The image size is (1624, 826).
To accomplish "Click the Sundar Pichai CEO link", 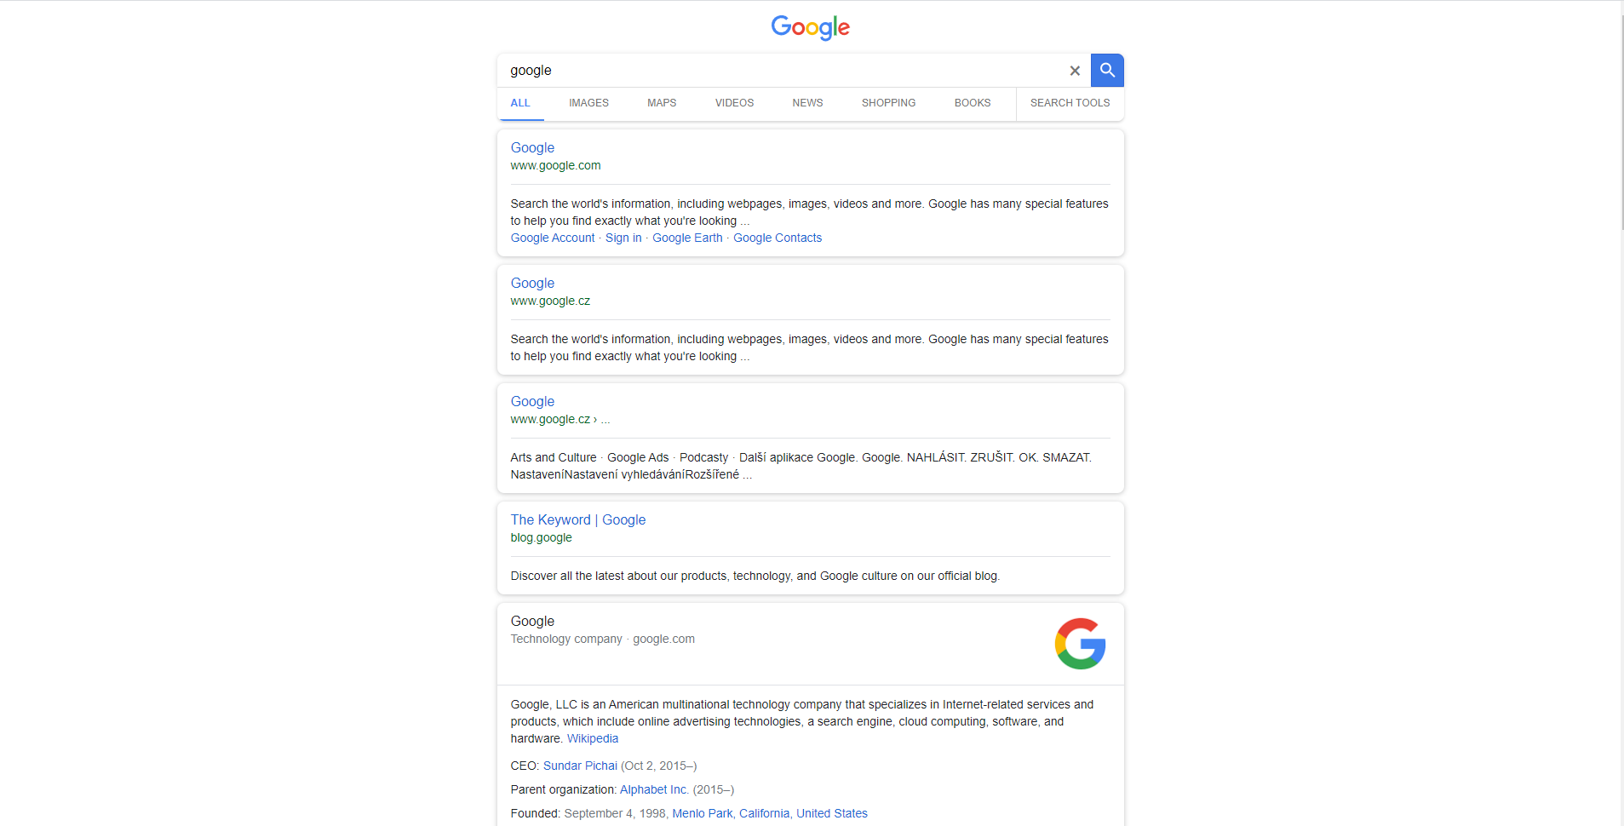I will point(580,766).
